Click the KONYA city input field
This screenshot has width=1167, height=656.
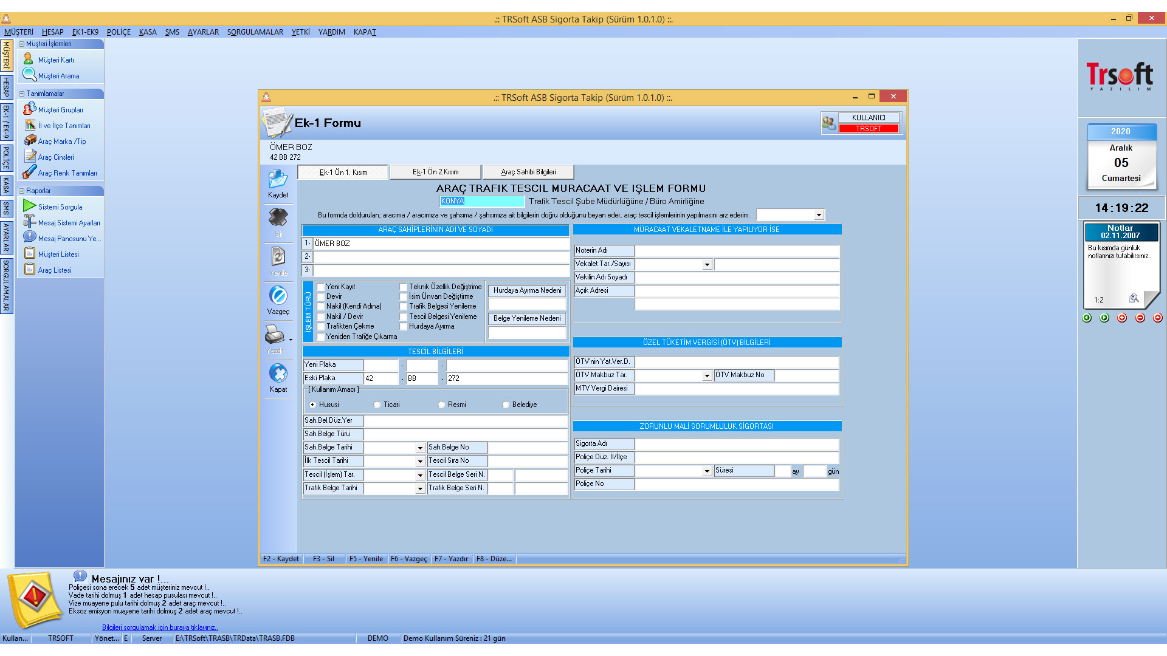click(482, 201)
